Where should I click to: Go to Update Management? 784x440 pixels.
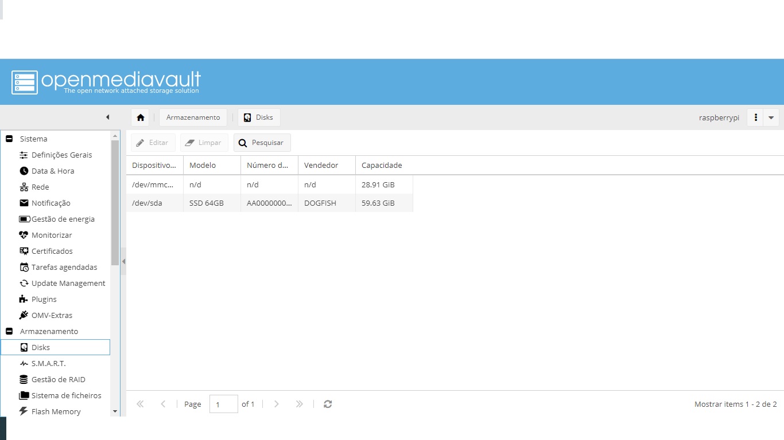pyautogui.click(x=68, y=283)
